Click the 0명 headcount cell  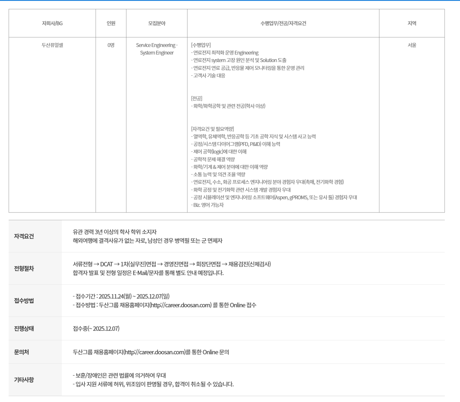111,45
